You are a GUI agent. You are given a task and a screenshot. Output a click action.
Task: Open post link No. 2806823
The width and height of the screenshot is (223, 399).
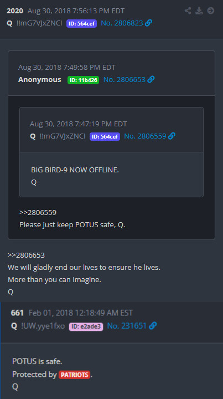(x=122, y=23)
